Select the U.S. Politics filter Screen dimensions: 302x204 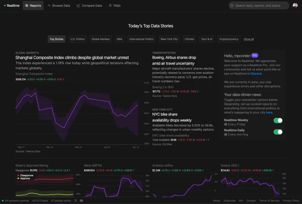click(77, 39)
